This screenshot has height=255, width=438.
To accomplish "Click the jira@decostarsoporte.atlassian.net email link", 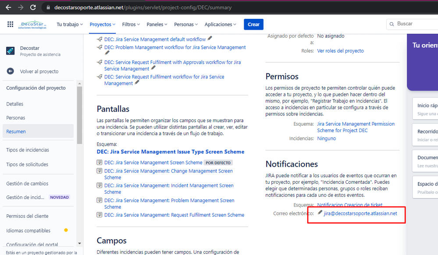I will click(360, 213).
